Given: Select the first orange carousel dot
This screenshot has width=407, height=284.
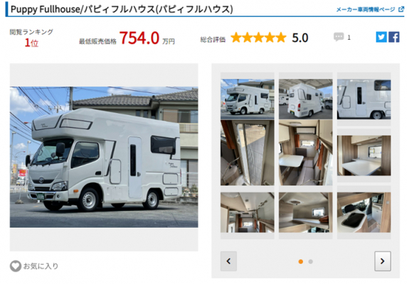Looking at the screenshot, I should point(300,261).
